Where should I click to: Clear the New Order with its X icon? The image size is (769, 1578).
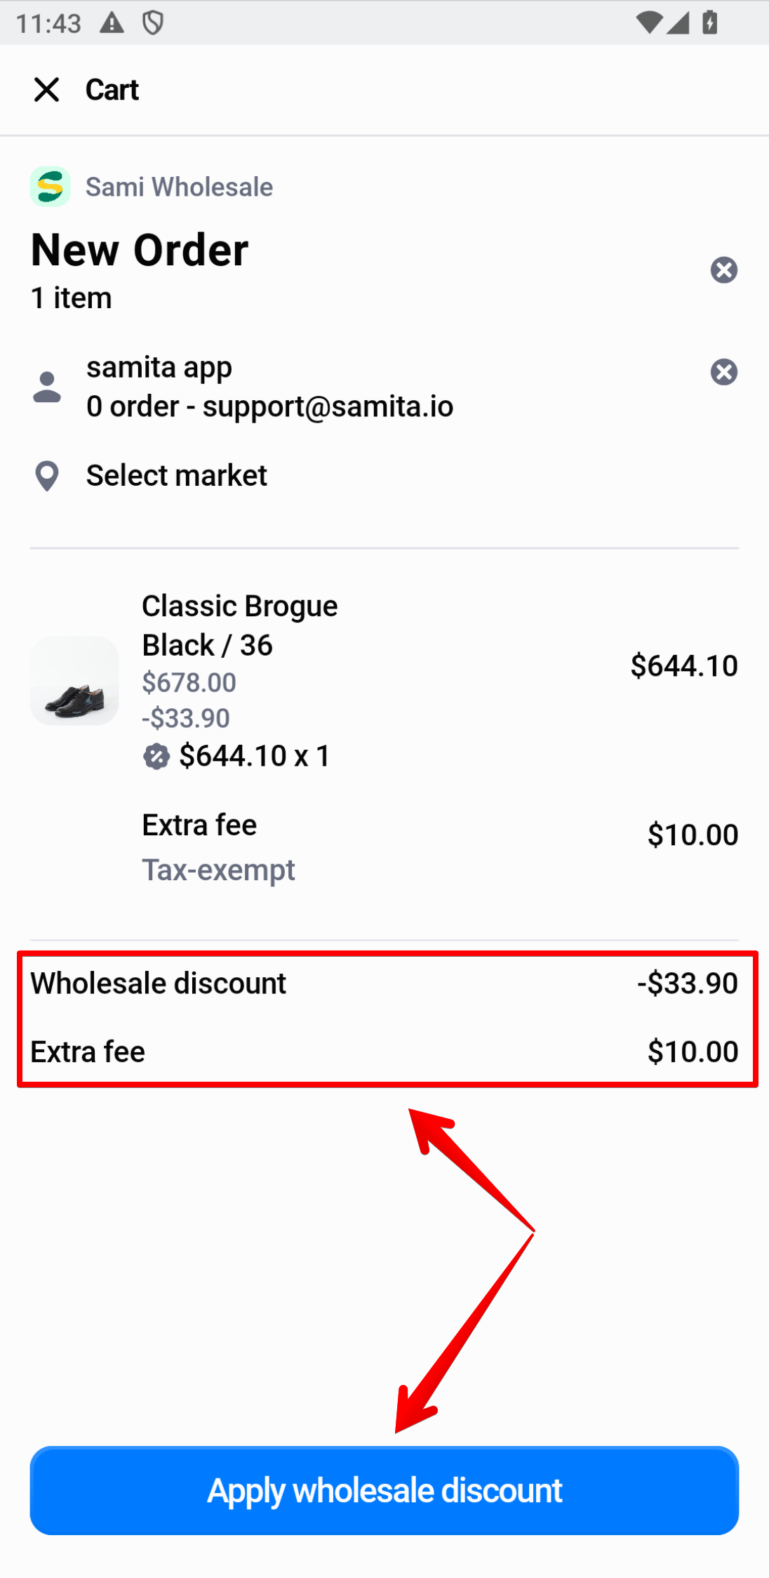click(x=723, y=270)
